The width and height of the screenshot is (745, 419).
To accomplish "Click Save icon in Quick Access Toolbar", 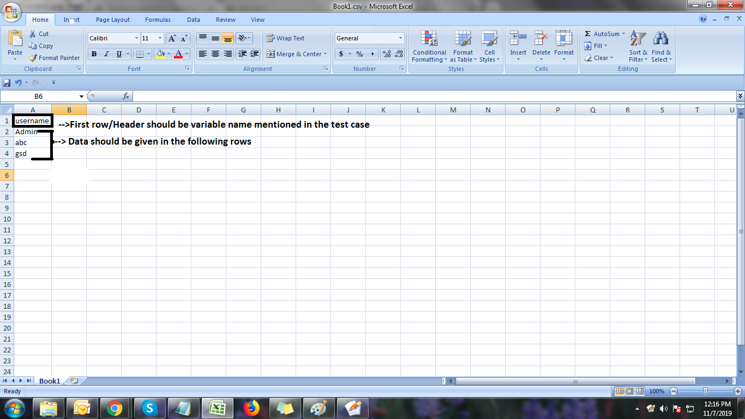I will tap(7, 83).
